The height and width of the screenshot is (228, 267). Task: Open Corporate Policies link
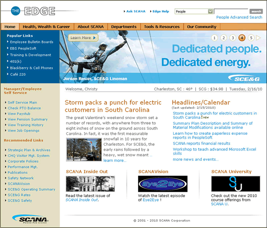click(23, 161)
